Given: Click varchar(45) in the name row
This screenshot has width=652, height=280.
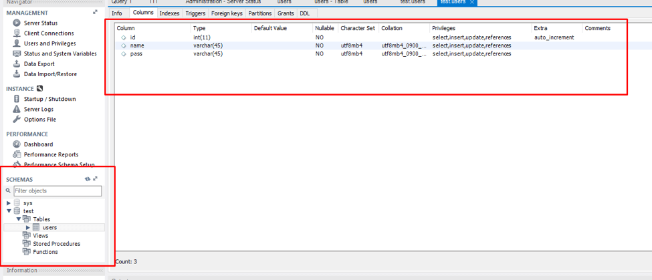Looking at the screenshot, I should pyautogui.click(x=208, y=45).
